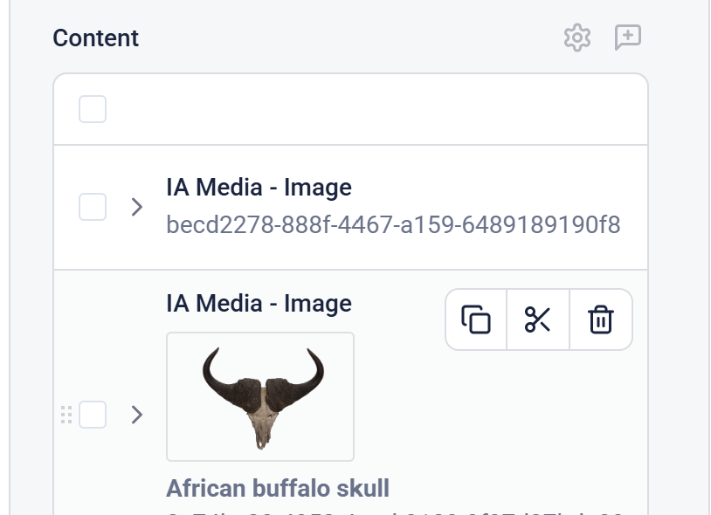Select the first IA Media - Image title
Screen dimensions: 711x515
(x=259, y=188)
